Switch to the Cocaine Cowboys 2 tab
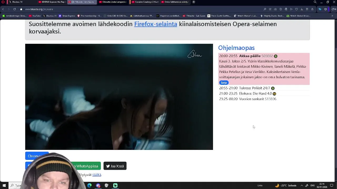 click(145, 2)
